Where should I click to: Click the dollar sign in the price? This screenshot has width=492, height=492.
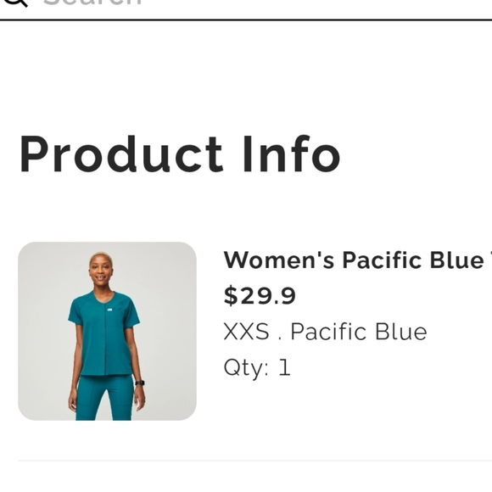click(231, 295)
